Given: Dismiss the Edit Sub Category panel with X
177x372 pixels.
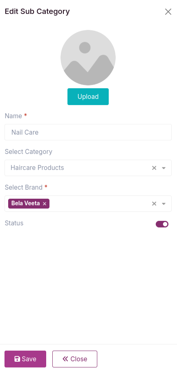Looking at the screenshot, I should coord(168,11).
